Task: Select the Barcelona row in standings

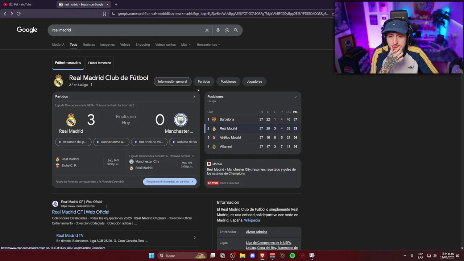Action: pos(253,119)
